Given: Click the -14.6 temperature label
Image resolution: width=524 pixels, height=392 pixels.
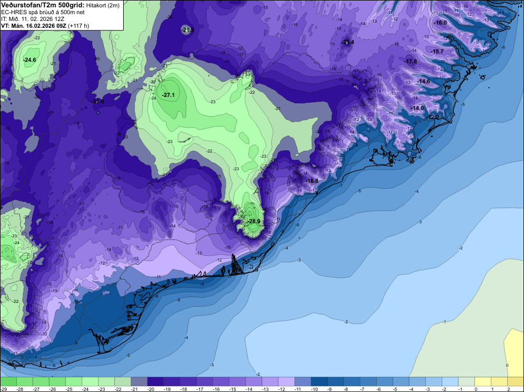Looking at the screenshot, I should pos(424,82).
